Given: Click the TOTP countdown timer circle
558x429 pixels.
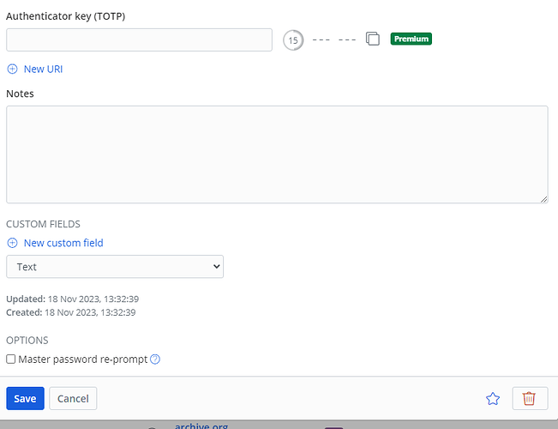Looking at the screenshot, I should click(293, 40).
